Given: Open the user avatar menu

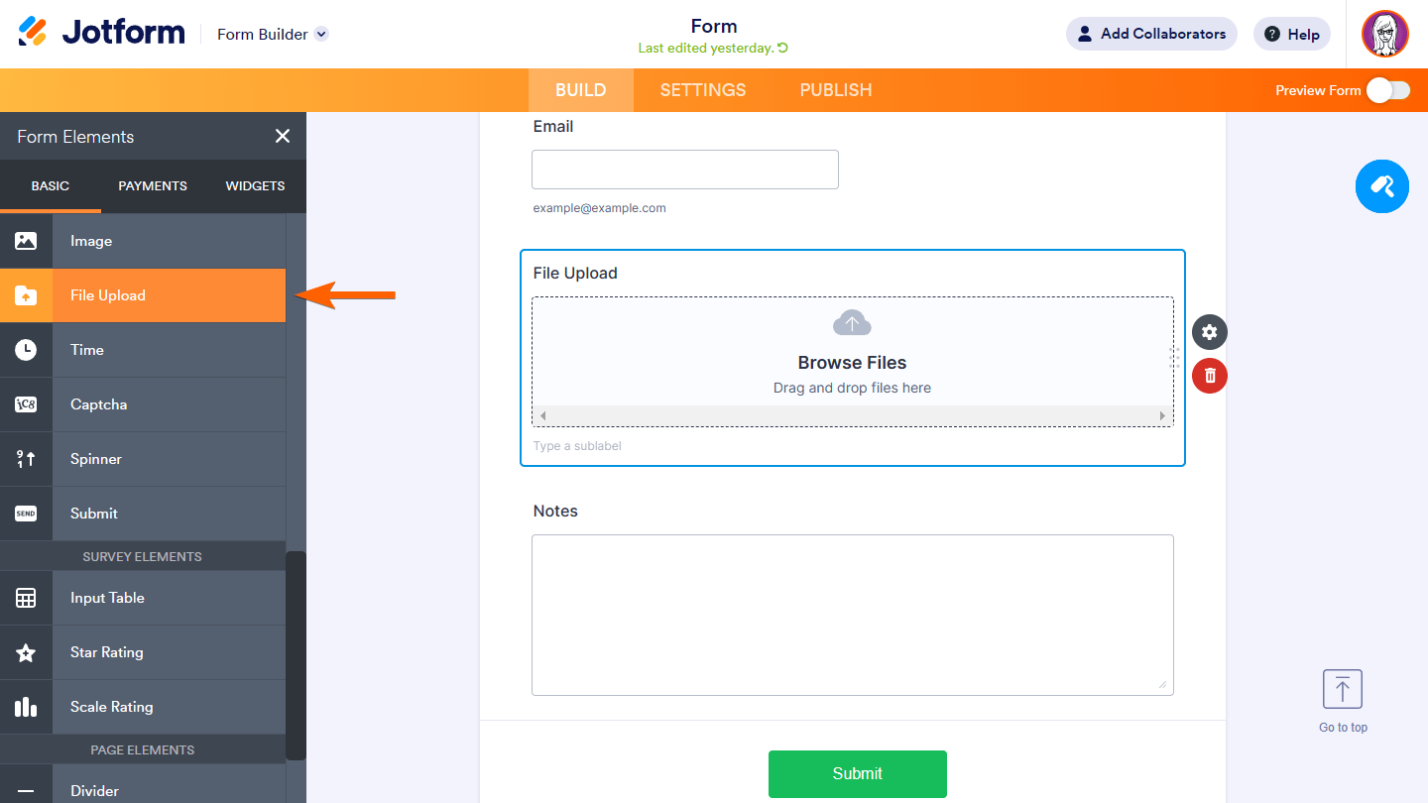Looking at the screenshot, I should 1385,35.
